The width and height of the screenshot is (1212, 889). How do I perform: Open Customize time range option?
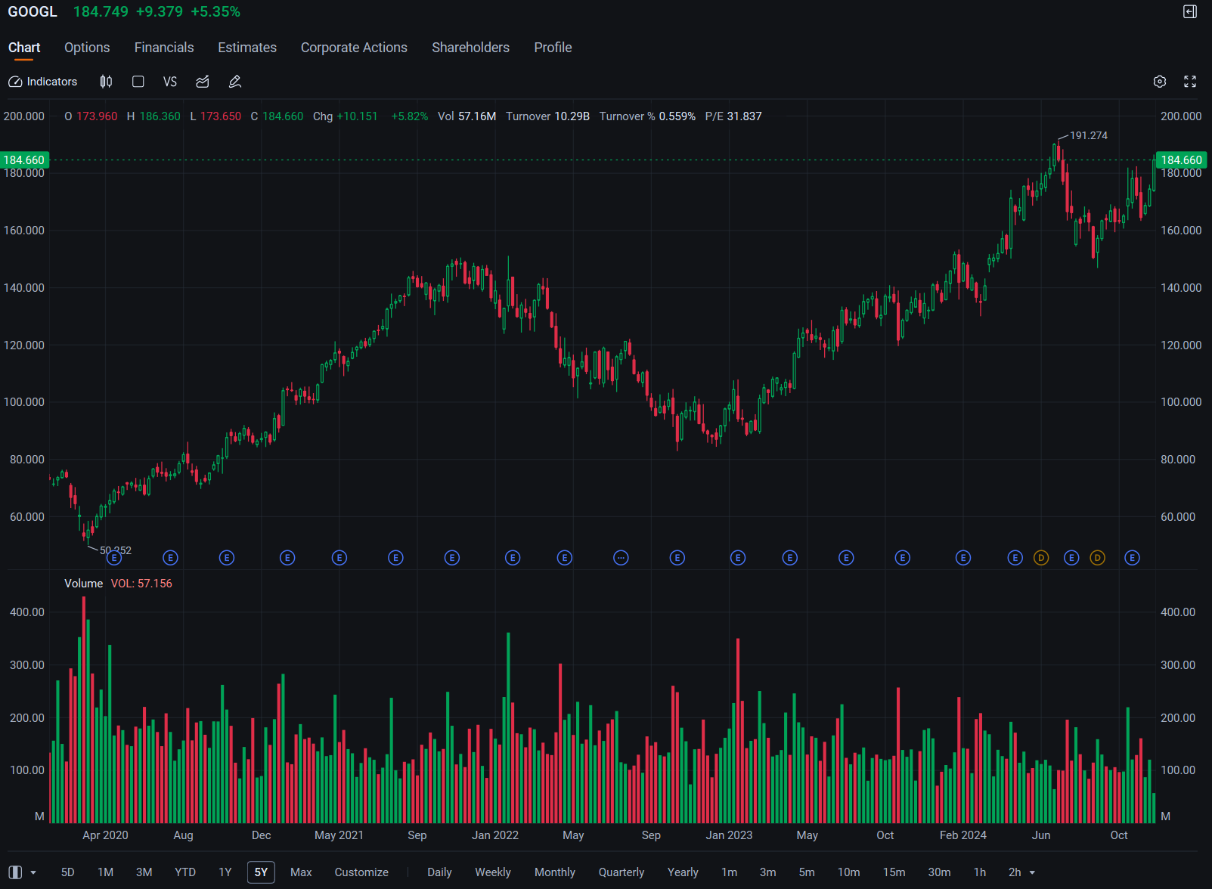click(x=361, y=872)
